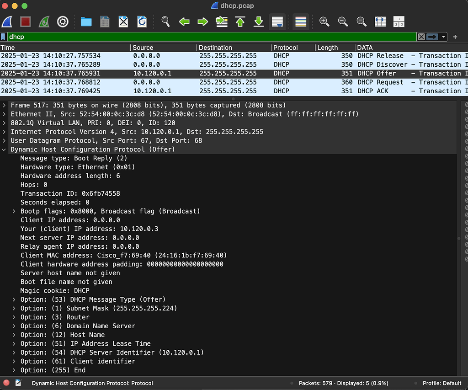Open capture options via the gear icon
The height and width of the screenshot is (390, 468).
point(63,21)
